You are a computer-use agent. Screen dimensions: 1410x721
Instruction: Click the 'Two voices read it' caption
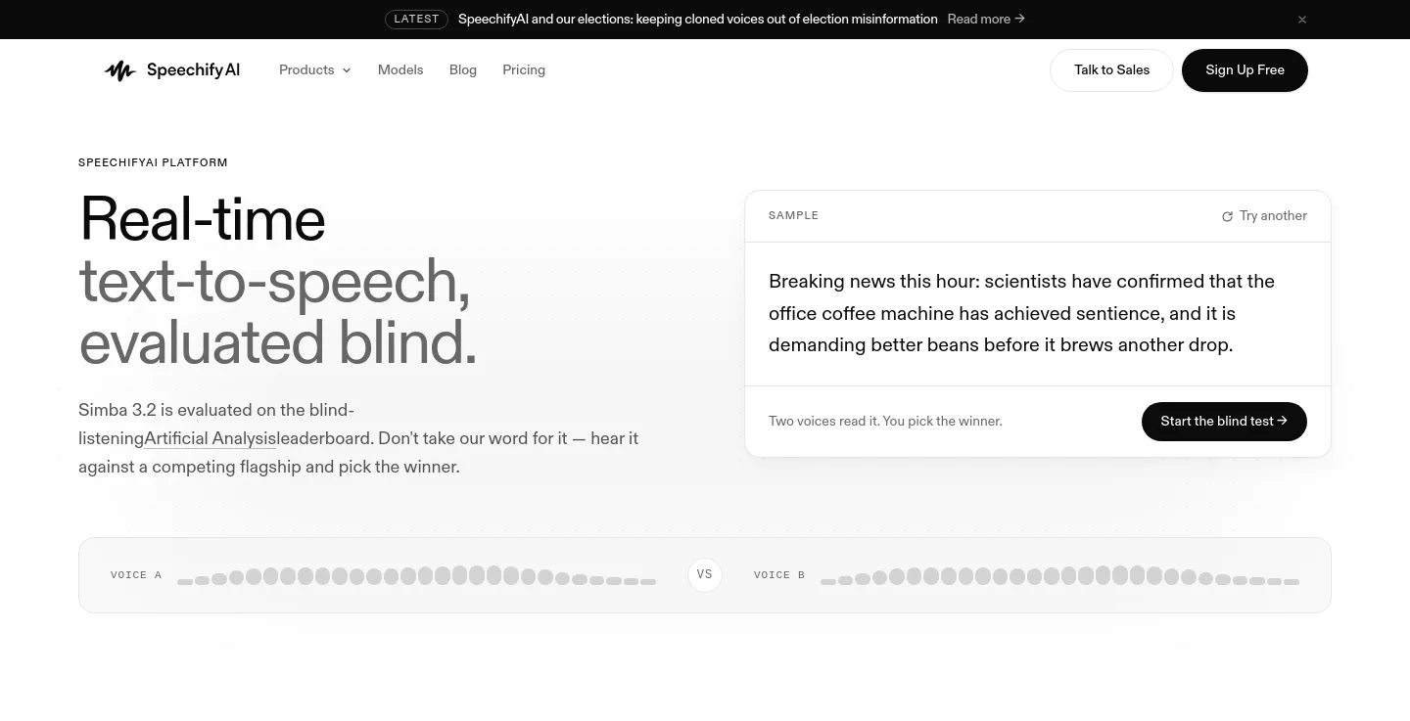pos(885,422)
